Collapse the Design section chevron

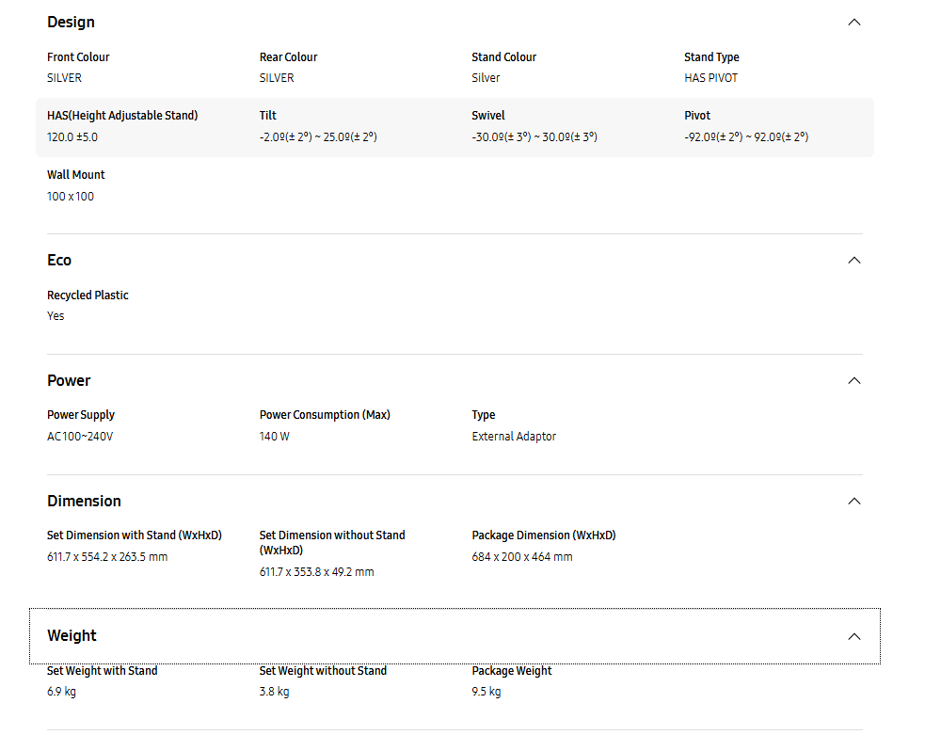pyautogui.click(x=853, y=23)
